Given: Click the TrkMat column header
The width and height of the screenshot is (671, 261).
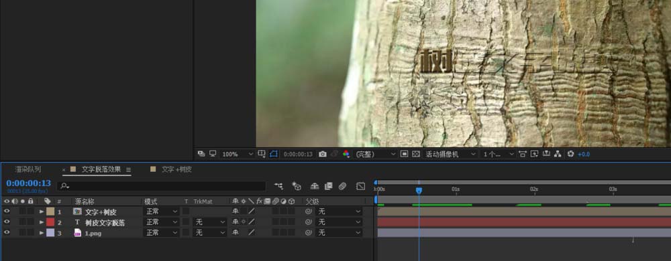Looking at the screenshot, I should coord(203,201).
